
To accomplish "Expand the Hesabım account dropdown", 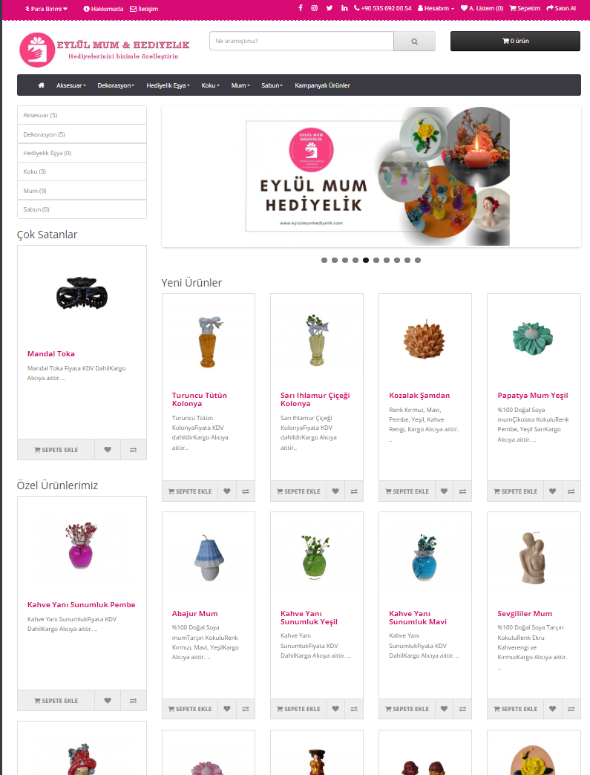I will point(436,8).
